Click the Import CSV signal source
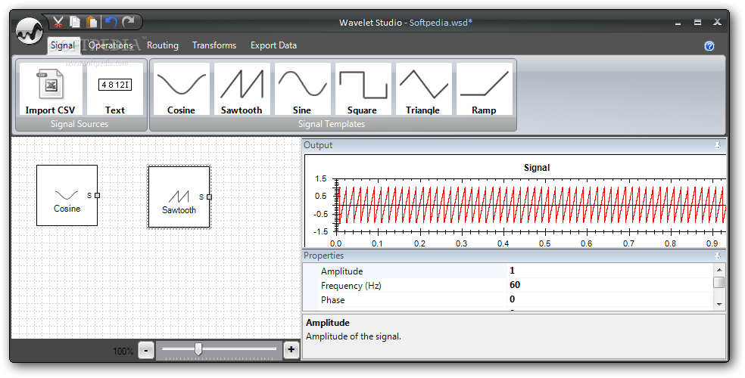This screenshot has height=378, width=745. pos(51,90)
